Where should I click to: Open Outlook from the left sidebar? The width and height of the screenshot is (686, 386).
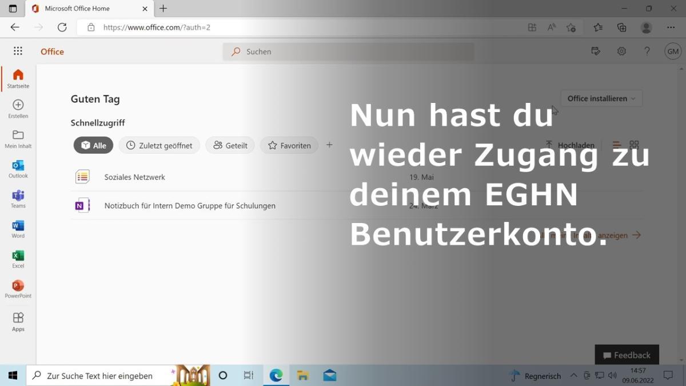18,169
